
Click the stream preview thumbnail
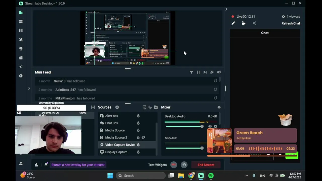pos(128,38)
